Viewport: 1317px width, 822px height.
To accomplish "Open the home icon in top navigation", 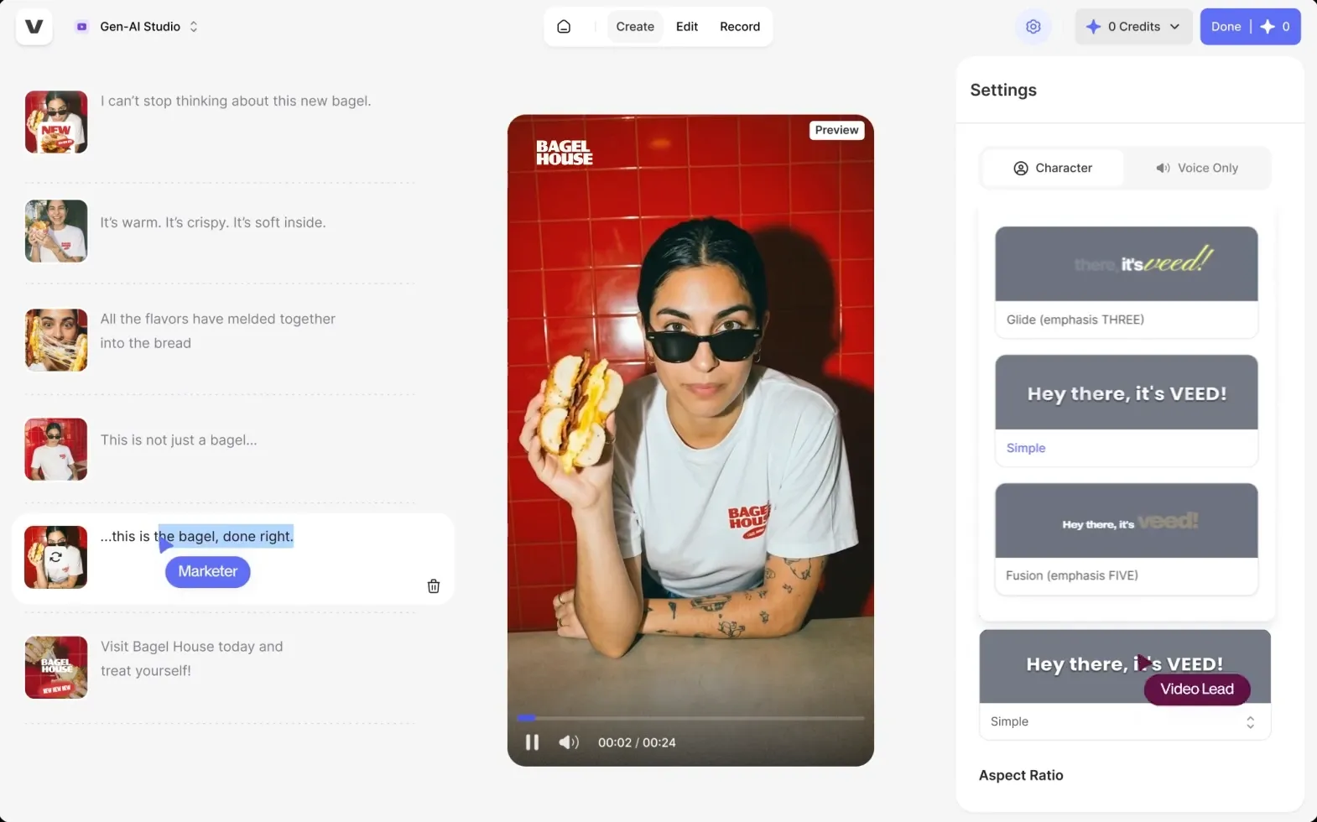I will (564, 27).
